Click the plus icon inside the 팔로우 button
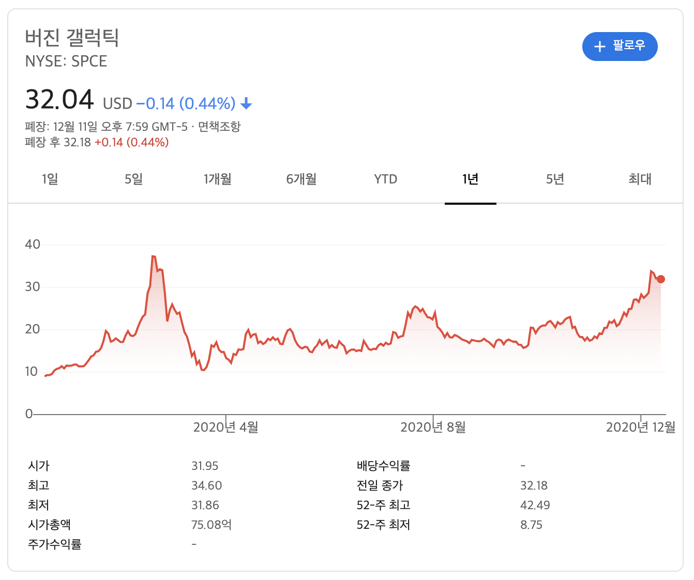The image size is (694, 580). 599,47
